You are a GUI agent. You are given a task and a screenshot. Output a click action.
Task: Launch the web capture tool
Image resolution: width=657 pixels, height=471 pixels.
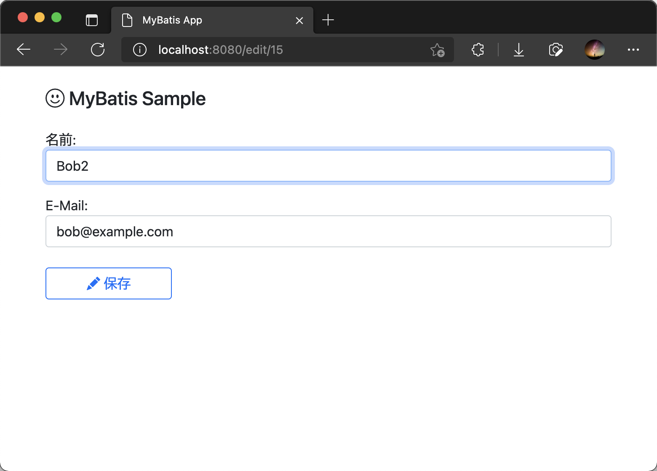click(x=556, y=50)
